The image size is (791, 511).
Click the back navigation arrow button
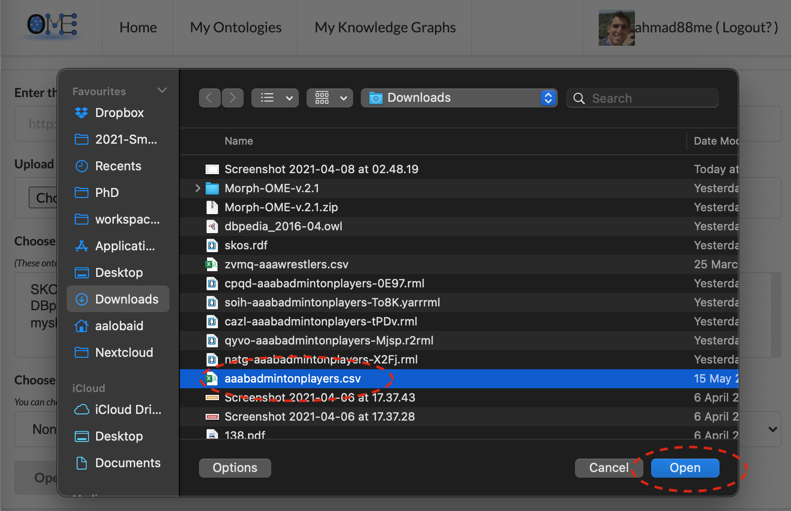(x=209, y=98)
